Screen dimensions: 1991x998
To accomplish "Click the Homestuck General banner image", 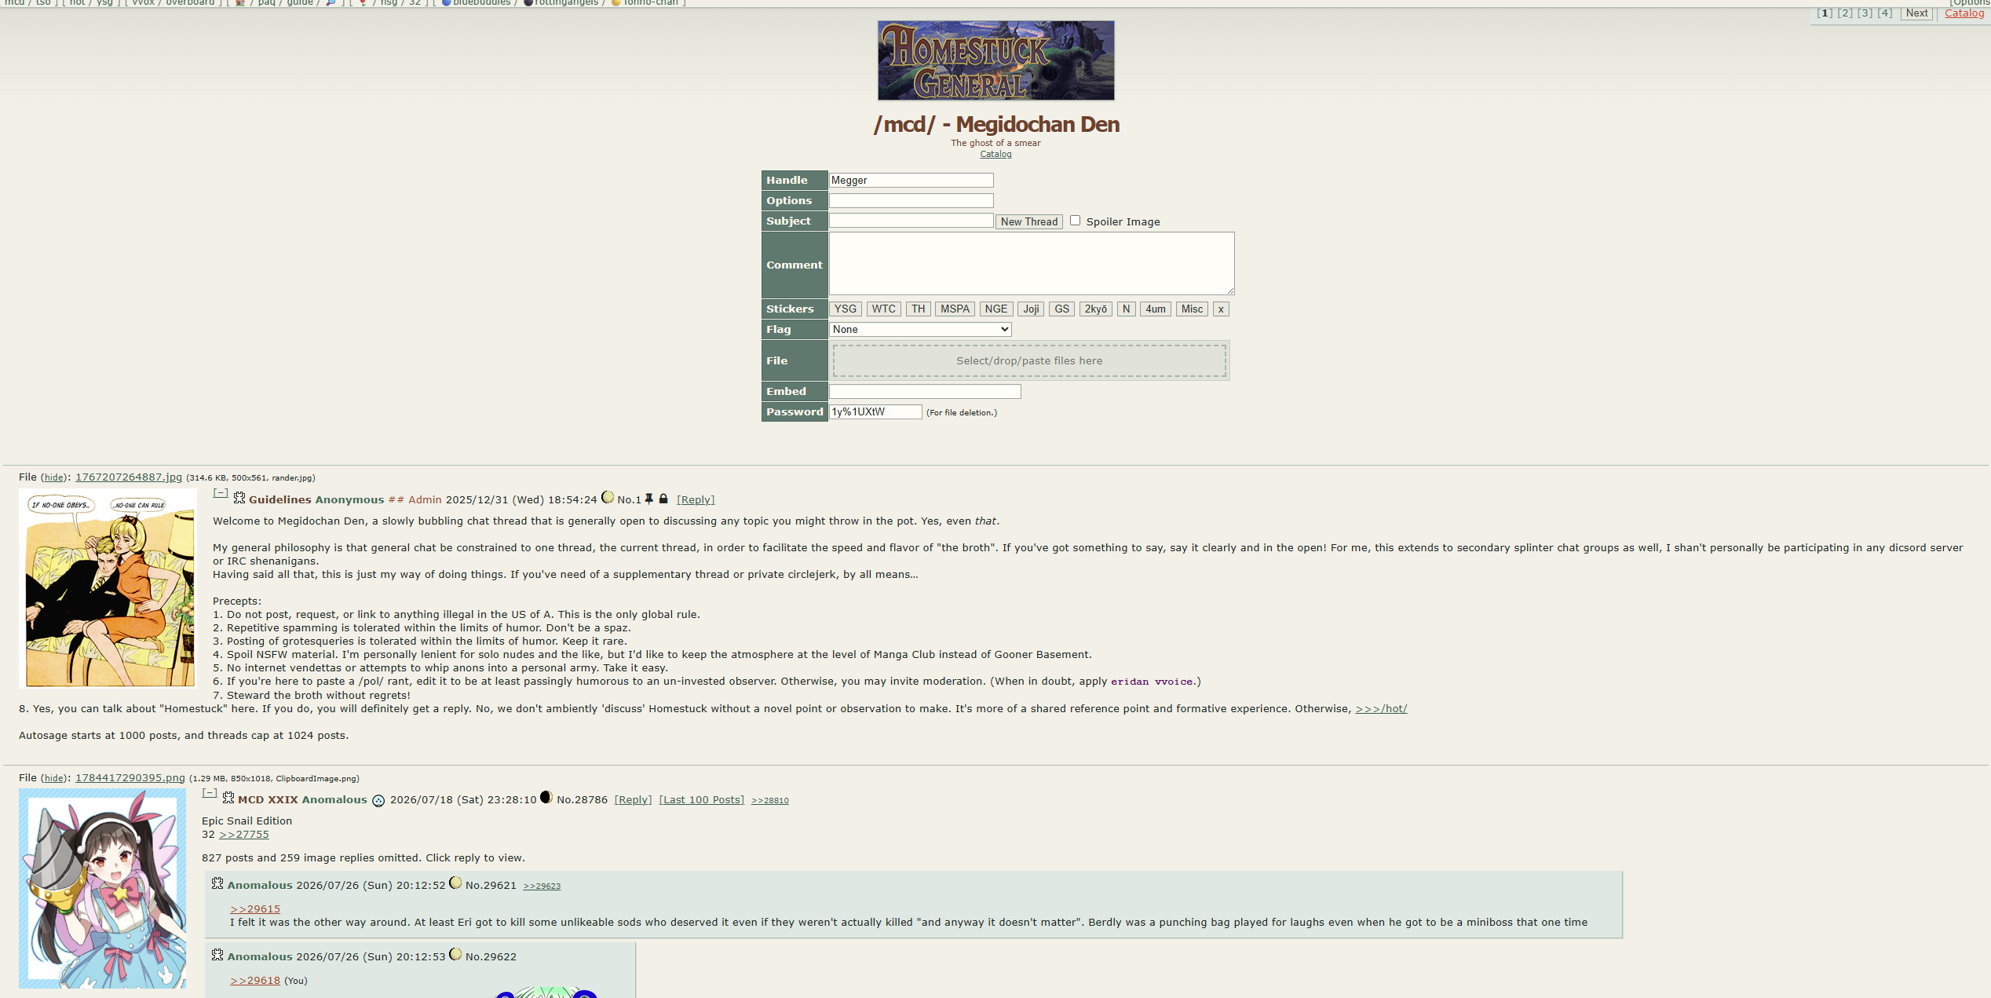I will (995, 60).
